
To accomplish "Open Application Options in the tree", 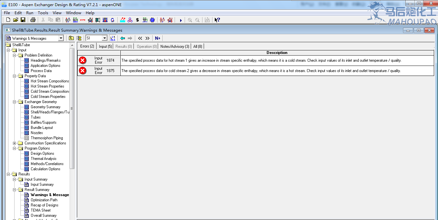I will pos(46,66).
